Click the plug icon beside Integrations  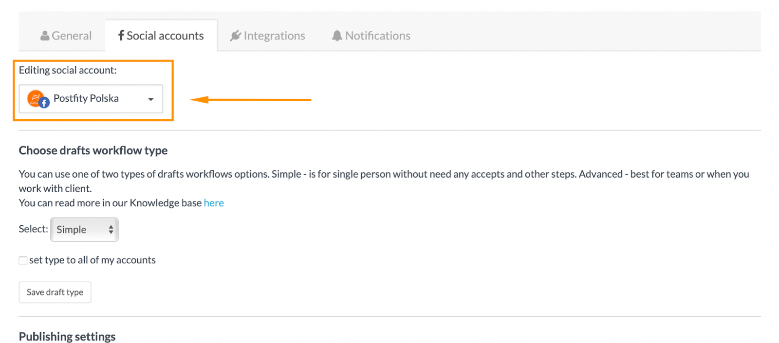click(x=236, y=36)
